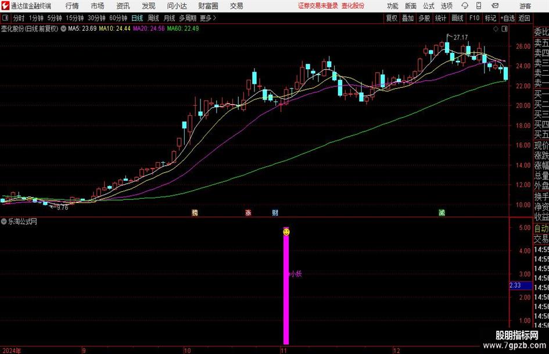Click the smiley face signal icon
The height and width of the screenshot is (354, 549).
click(x=286, y=232)
